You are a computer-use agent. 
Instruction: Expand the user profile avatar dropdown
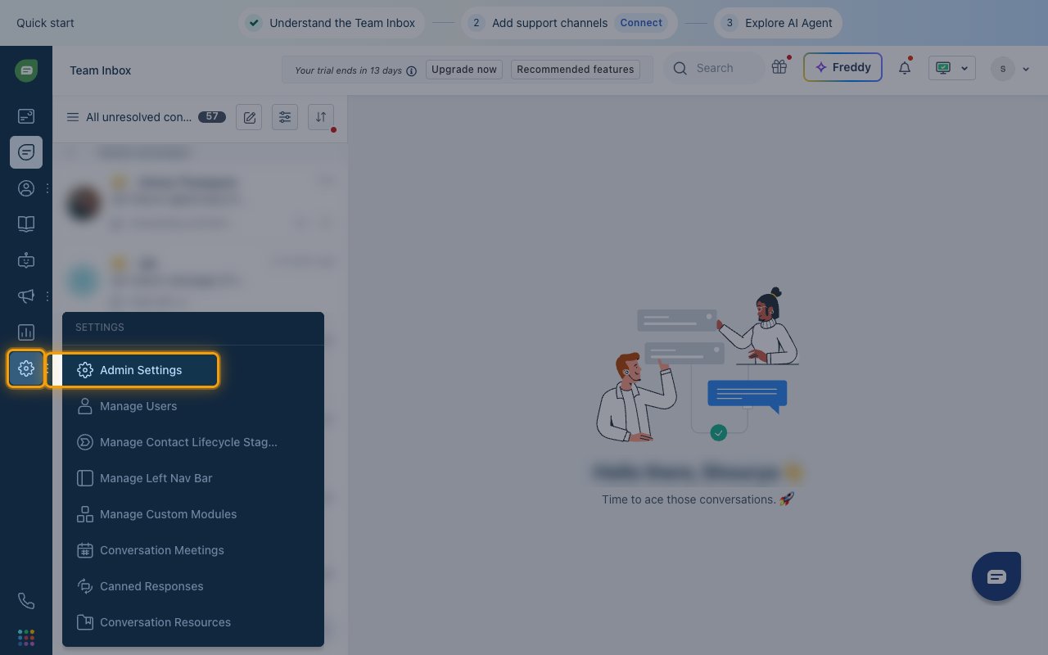point(1010,69)
